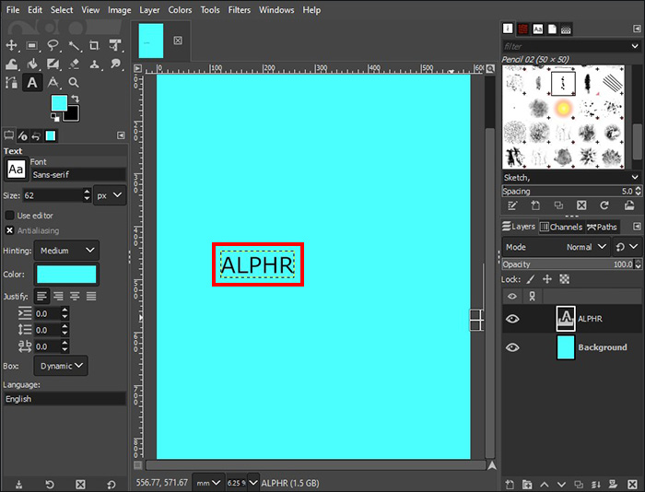Select the Text tool in the toolbox

click(x=32, y=83)
